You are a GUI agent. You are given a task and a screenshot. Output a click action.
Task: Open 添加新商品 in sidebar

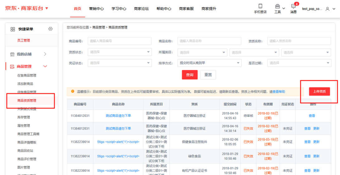coord(25,83)
